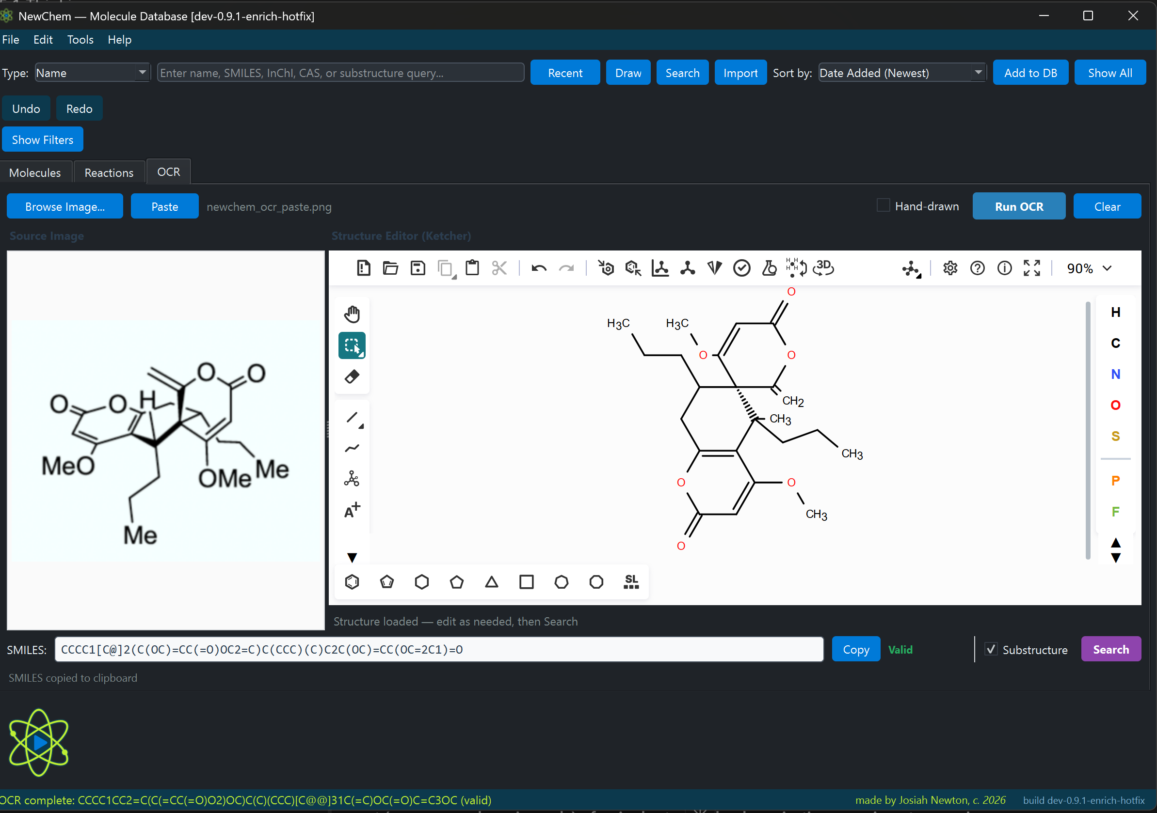The height and width of the screenshot is (813, 1157).
Task: Pick the Cyclohexane ring template
Action: tap(422, 582)
